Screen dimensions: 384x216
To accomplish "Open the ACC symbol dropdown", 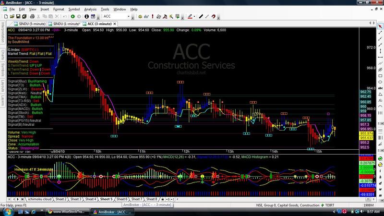I will point(128,16).
